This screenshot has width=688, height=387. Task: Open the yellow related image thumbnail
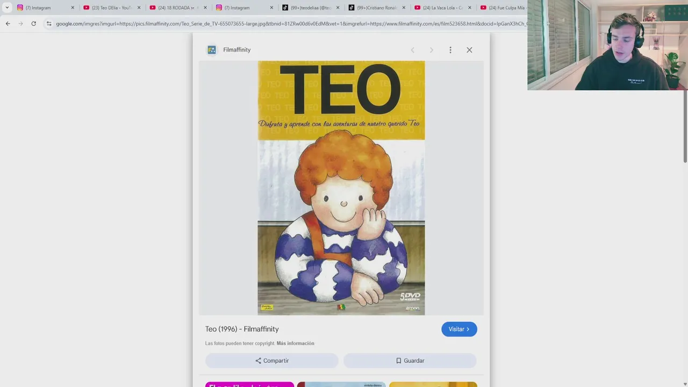433,384
